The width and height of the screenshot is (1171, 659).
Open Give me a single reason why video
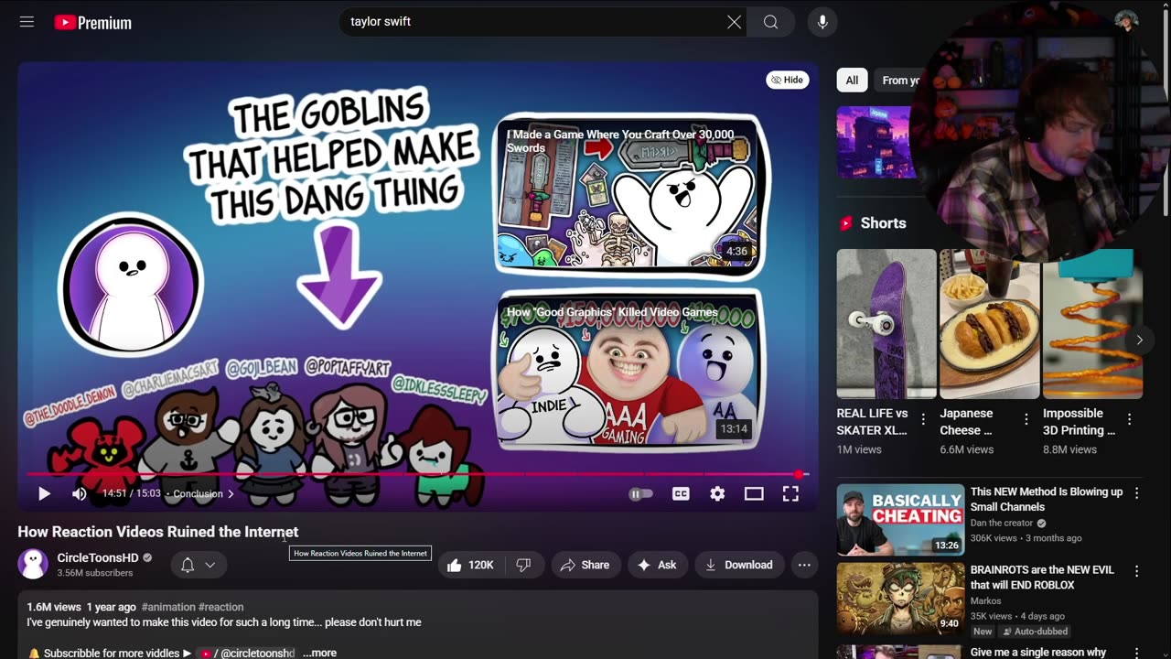(x=1038, y=653)
